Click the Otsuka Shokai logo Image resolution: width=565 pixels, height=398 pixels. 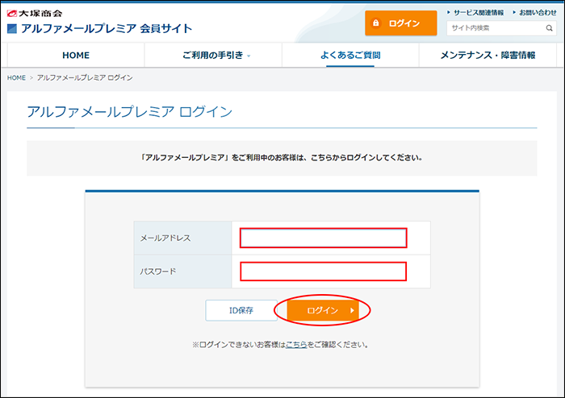pyautogui.click(x=35, y=14)
